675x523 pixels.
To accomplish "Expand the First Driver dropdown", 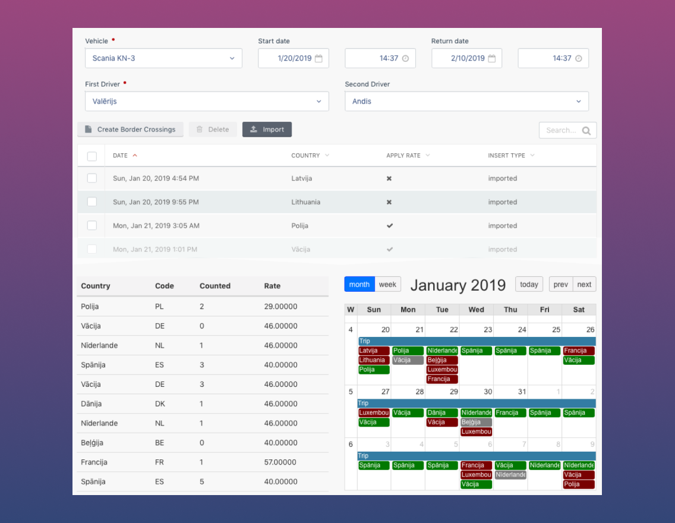I will pyautogui.click(x=207, y=102).
